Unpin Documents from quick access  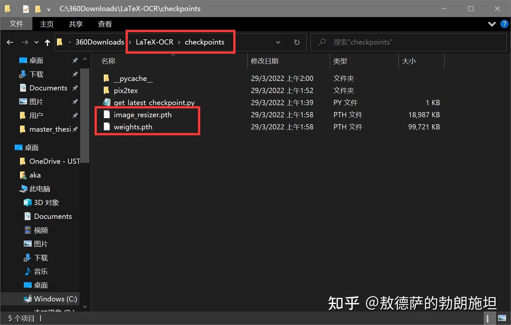click(75, 88)
